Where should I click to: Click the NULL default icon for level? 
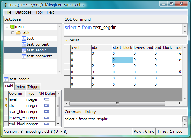(46, 99)
